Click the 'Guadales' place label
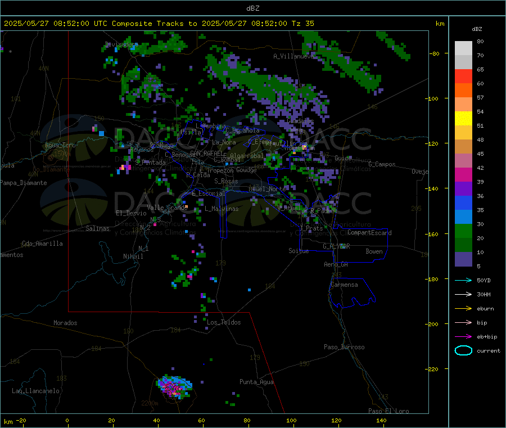This screenshot has width=506, height=428. tap(300, 121)
